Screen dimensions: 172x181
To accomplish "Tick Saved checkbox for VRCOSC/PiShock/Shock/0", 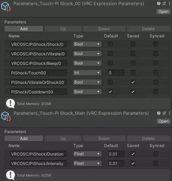I will coord(133,44).
